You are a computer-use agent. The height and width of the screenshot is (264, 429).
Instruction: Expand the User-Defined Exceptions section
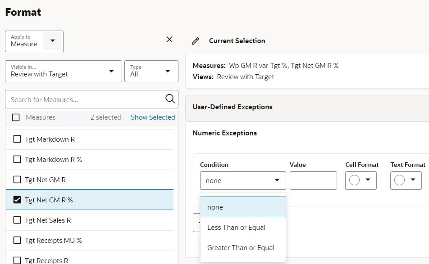pyautogui.click(x=233, y=107)
